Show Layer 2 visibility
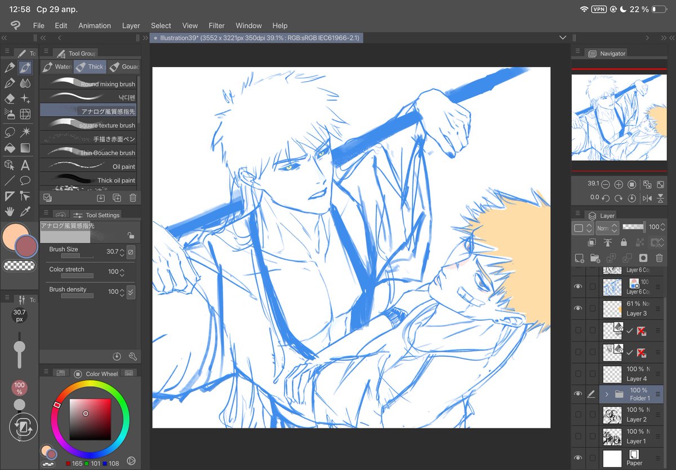Viewport: 676px width, 470px height. [x=577, y=415]
